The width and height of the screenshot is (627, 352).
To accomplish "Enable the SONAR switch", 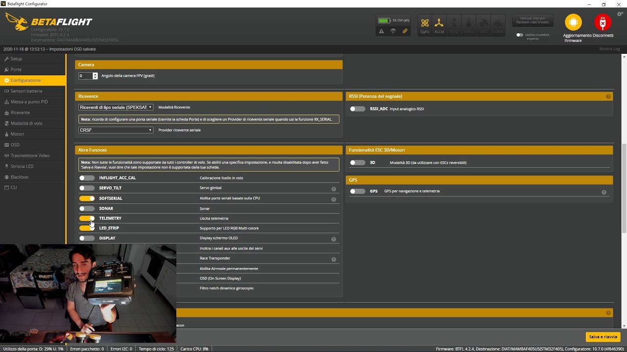I will (x=87, y=208).
